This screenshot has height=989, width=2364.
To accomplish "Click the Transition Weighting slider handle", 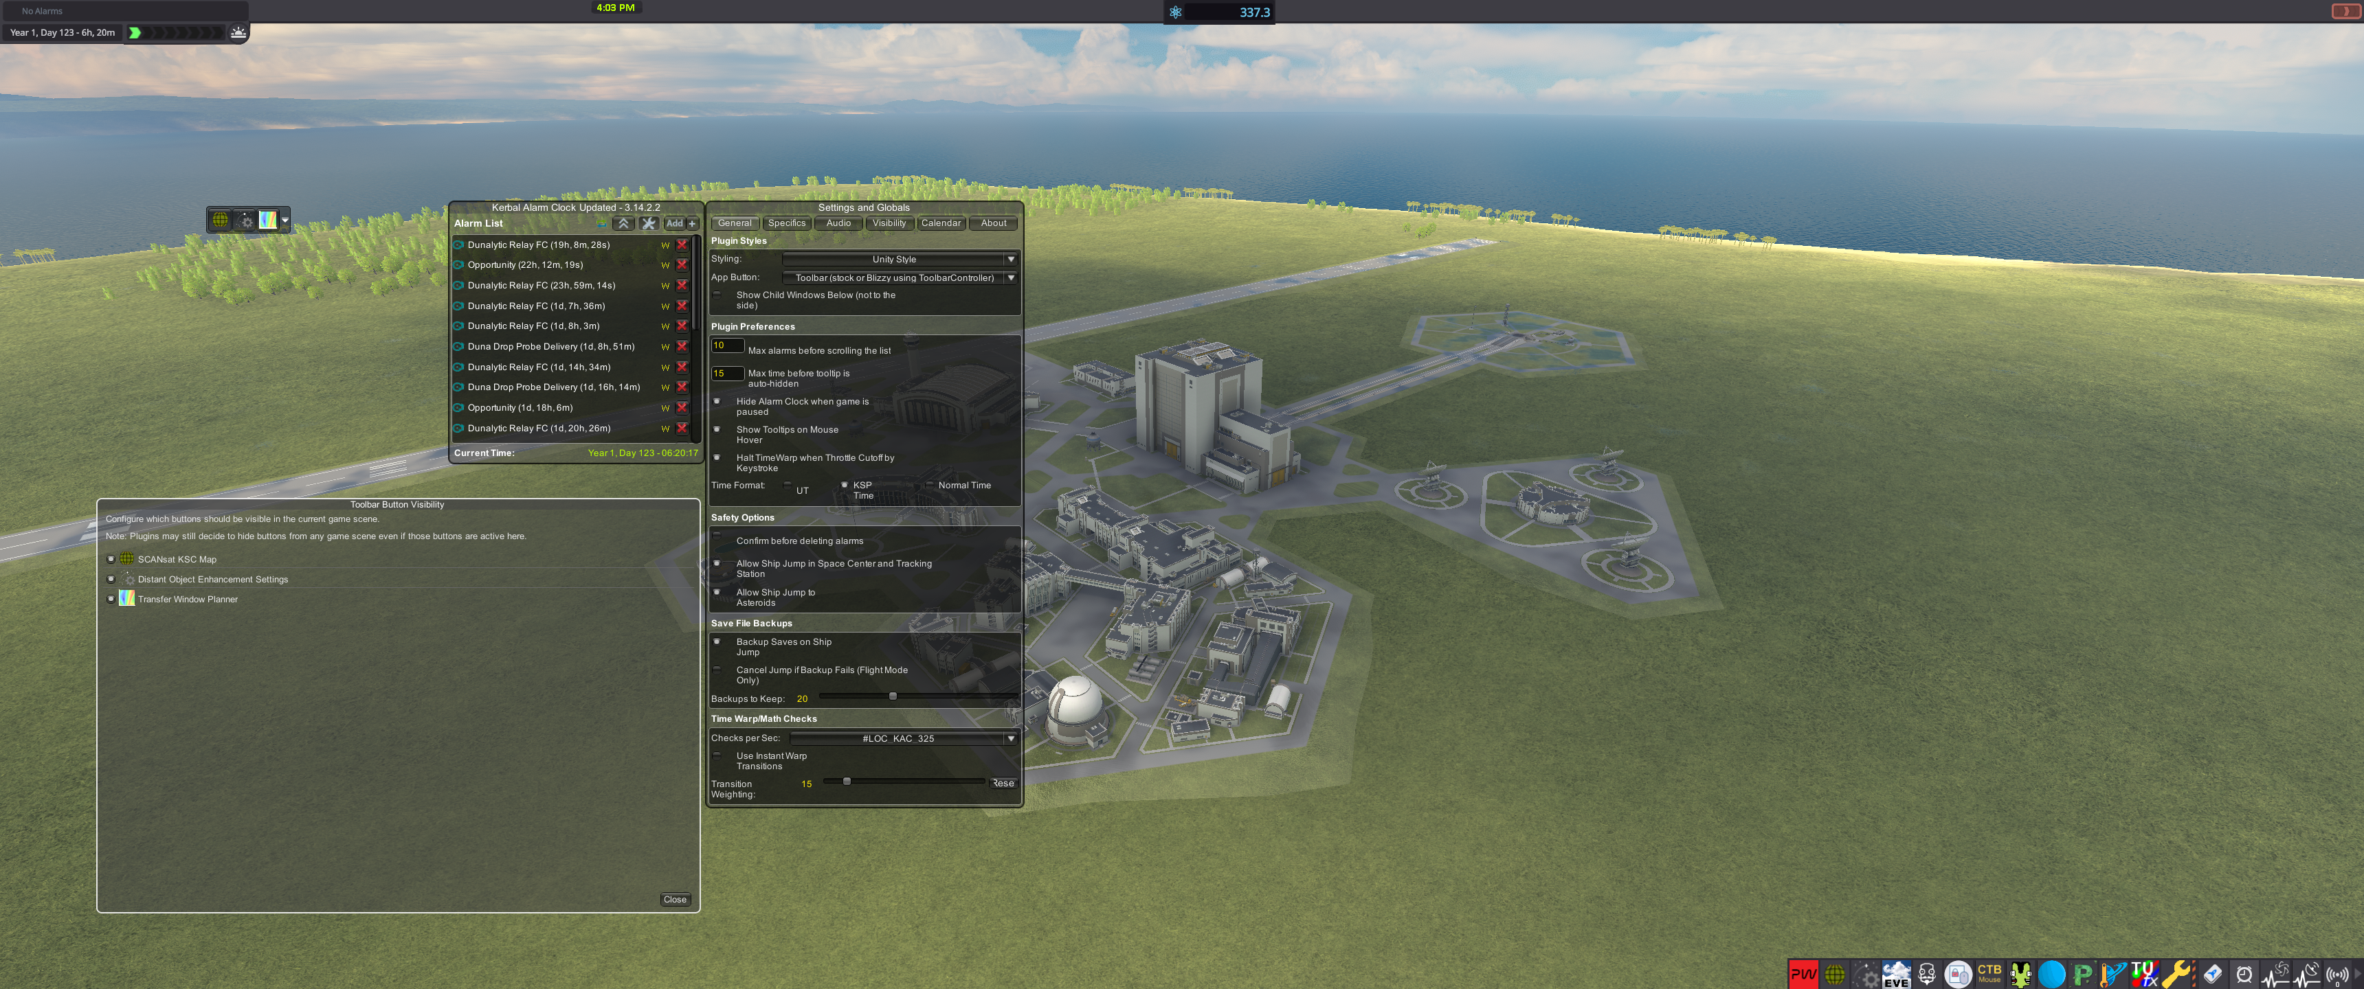I will (847, 782).
